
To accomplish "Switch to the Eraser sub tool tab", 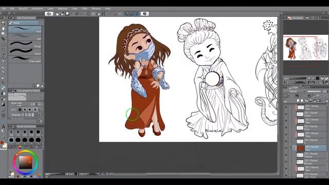I will point(24,23).
